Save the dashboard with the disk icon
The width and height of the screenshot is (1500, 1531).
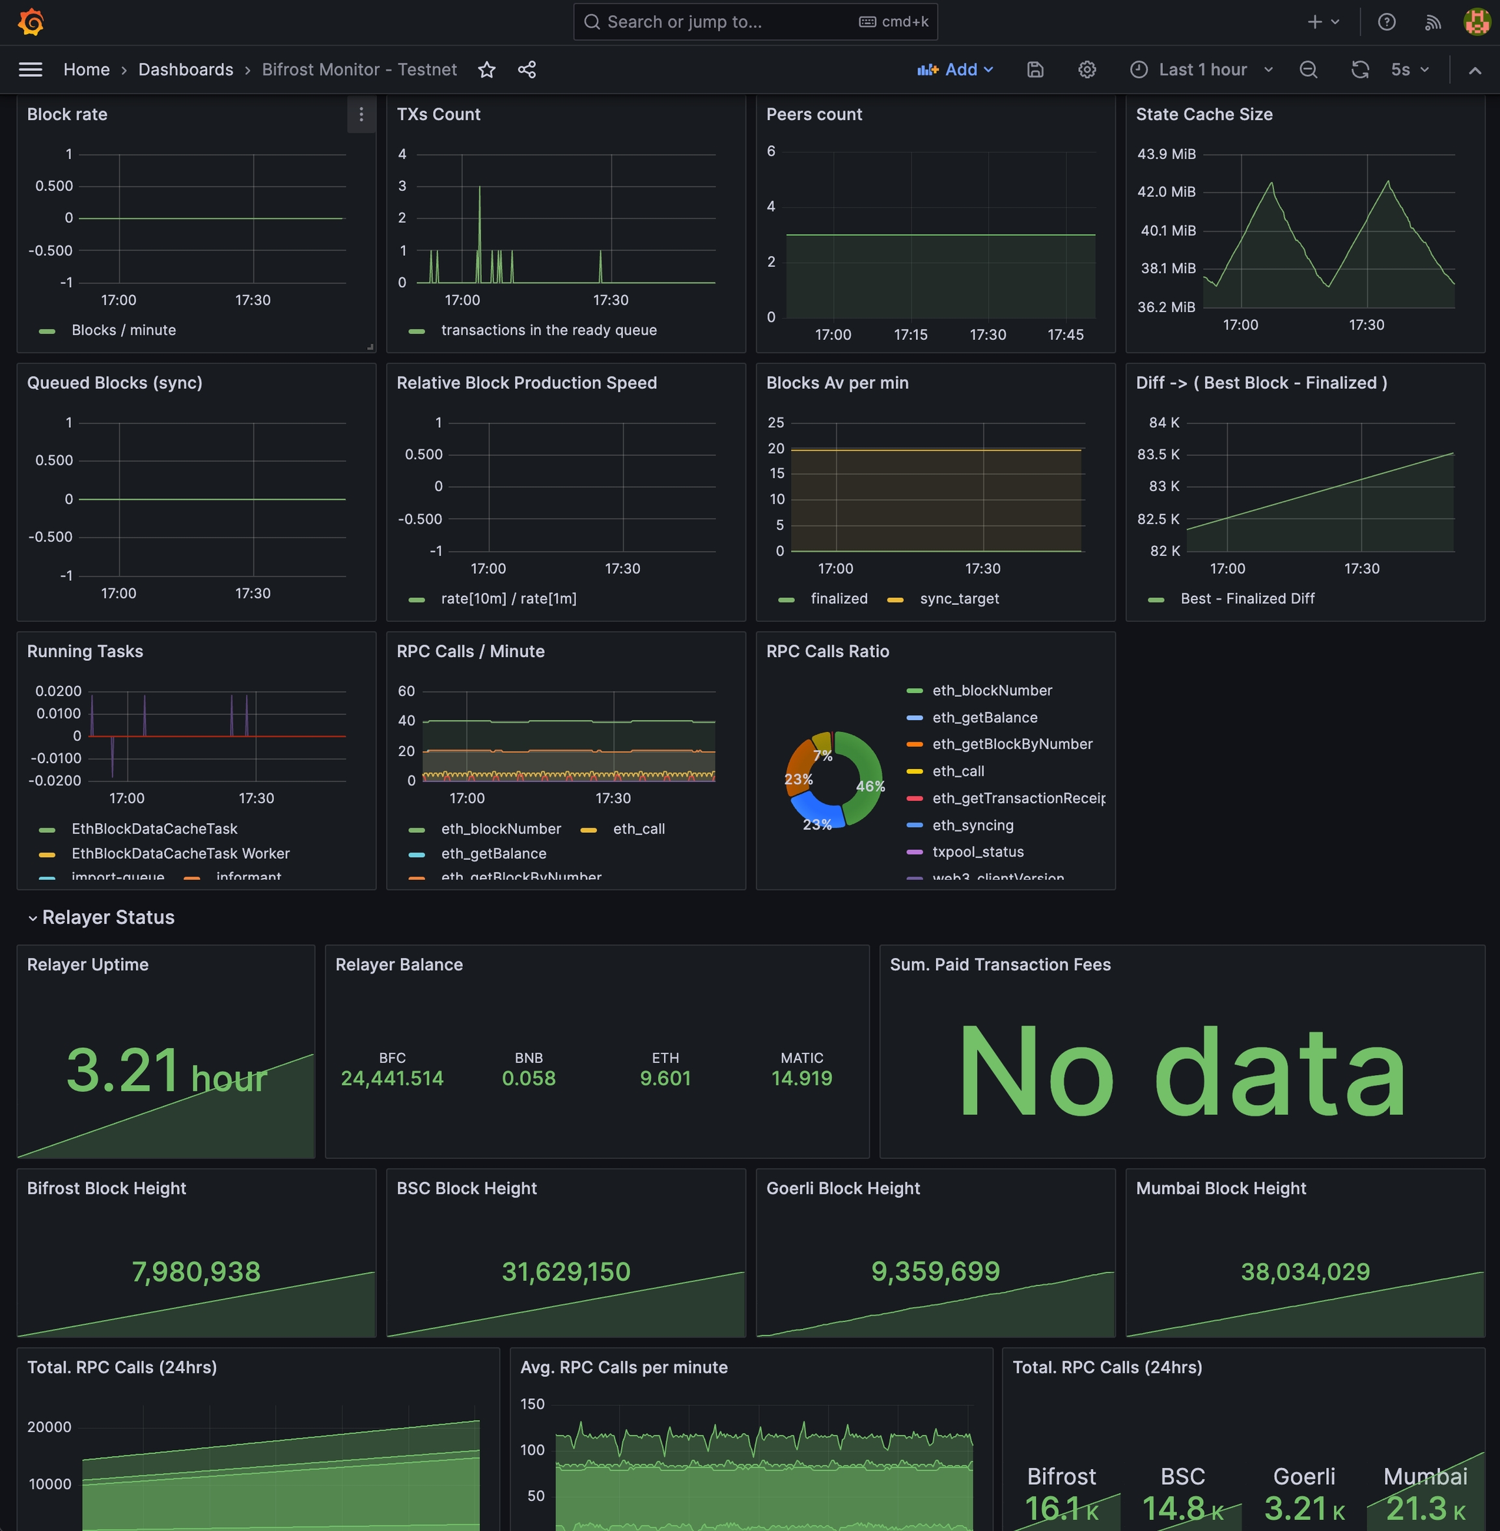1035,69
